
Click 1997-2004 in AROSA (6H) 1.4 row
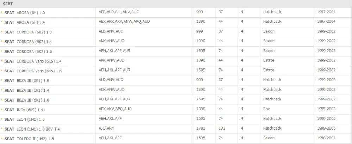tap(326, 21)
